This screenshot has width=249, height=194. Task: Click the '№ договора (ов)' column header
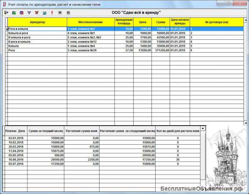216,22
